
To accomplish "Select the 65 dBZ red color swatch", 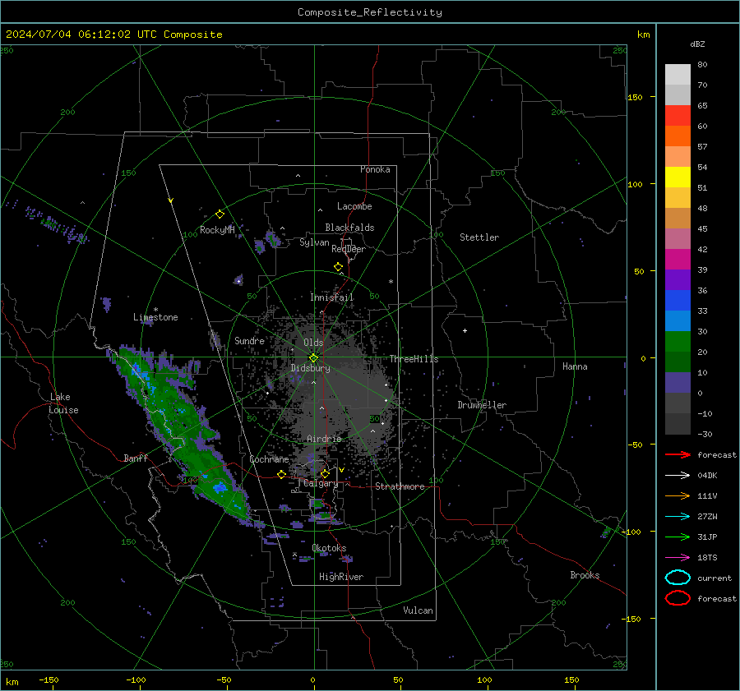I will 678,115.
